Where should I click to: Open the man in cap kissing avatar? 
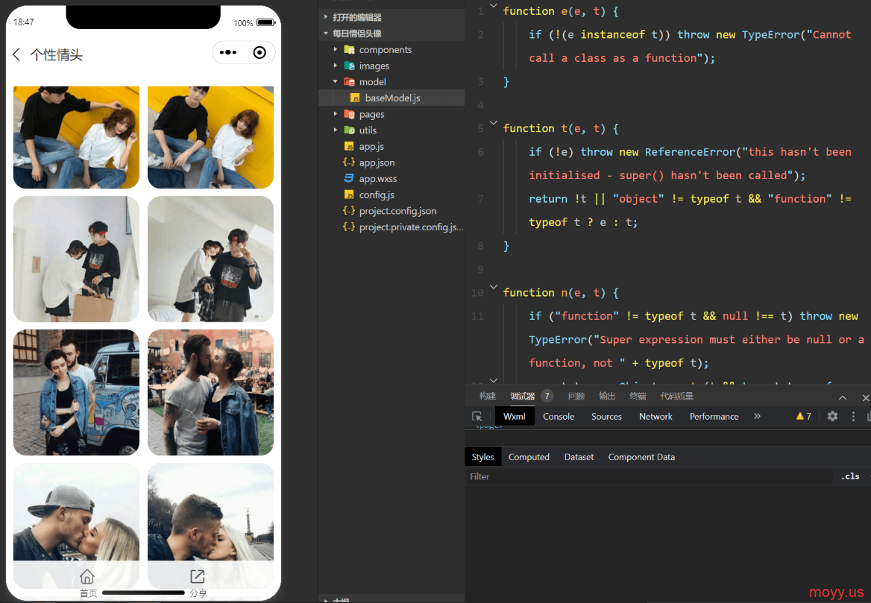click(x=76, y=514)
